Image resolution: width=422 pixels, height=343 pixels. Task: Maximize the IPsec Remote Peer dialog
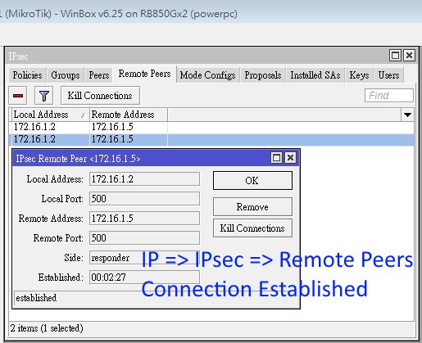[276, 158]
